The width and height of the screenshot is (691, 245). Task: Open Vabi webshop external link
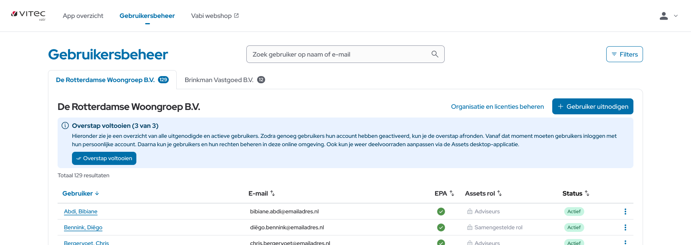215,16
